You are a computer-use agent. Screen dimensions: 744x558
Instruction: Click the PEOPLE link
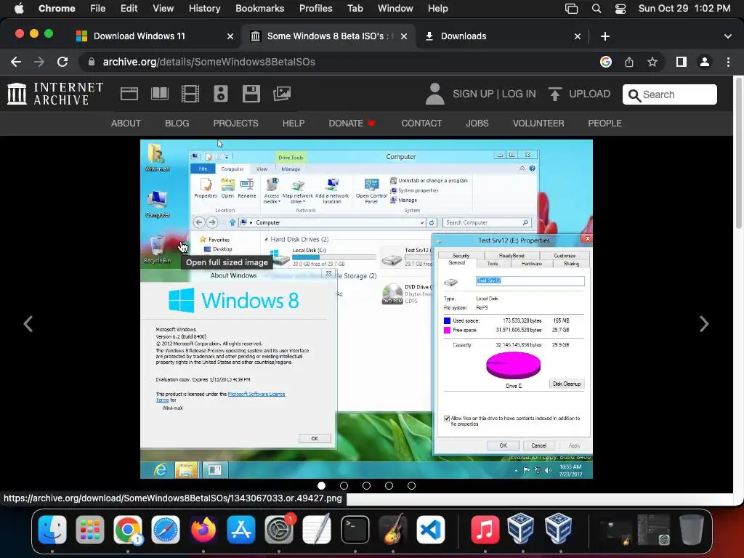coord(604,124)
